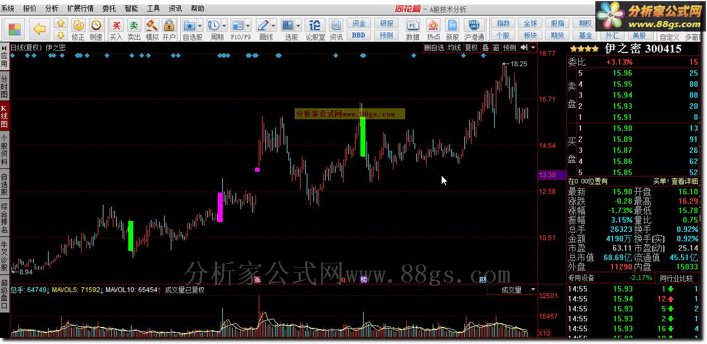The image size is (707, 344).
Task: Click the colorful four-square home icon
Action: pos(15,29)
